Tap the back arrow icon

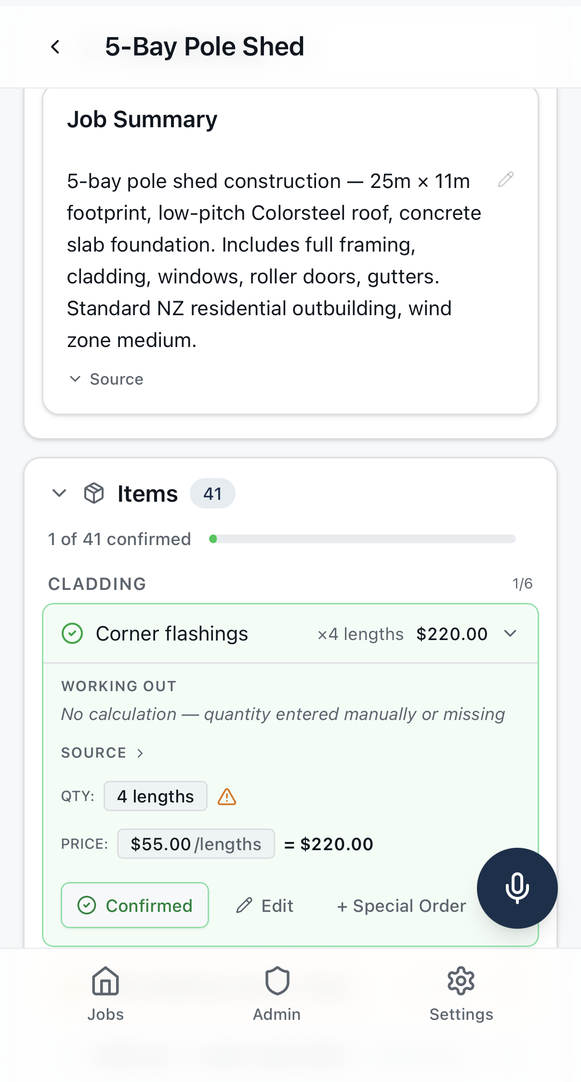(x=55, y=47)
